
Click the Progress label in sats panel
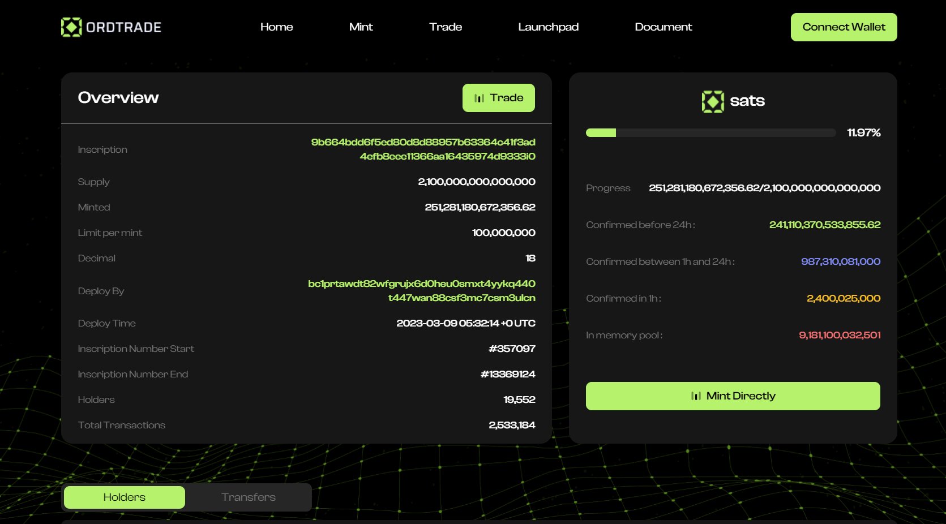pyautogui.click(x=608, y=188)
